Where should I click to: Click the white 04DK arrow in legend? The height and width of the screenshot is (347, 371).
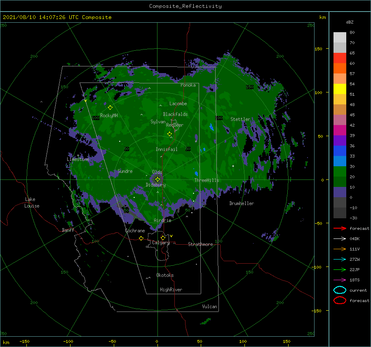pos(340,238)
